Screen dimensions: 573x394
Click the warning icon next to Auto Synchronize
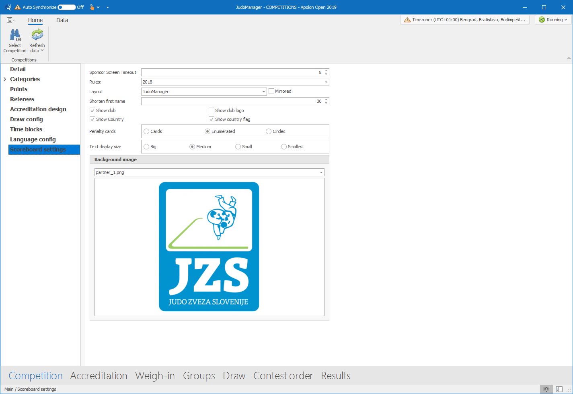(x=18, y=7)
